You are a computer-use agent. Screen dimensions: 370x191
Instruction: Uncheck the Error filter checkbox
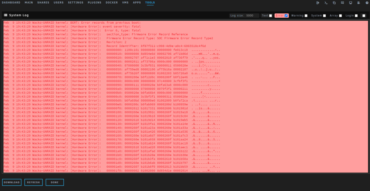(286, 16)
